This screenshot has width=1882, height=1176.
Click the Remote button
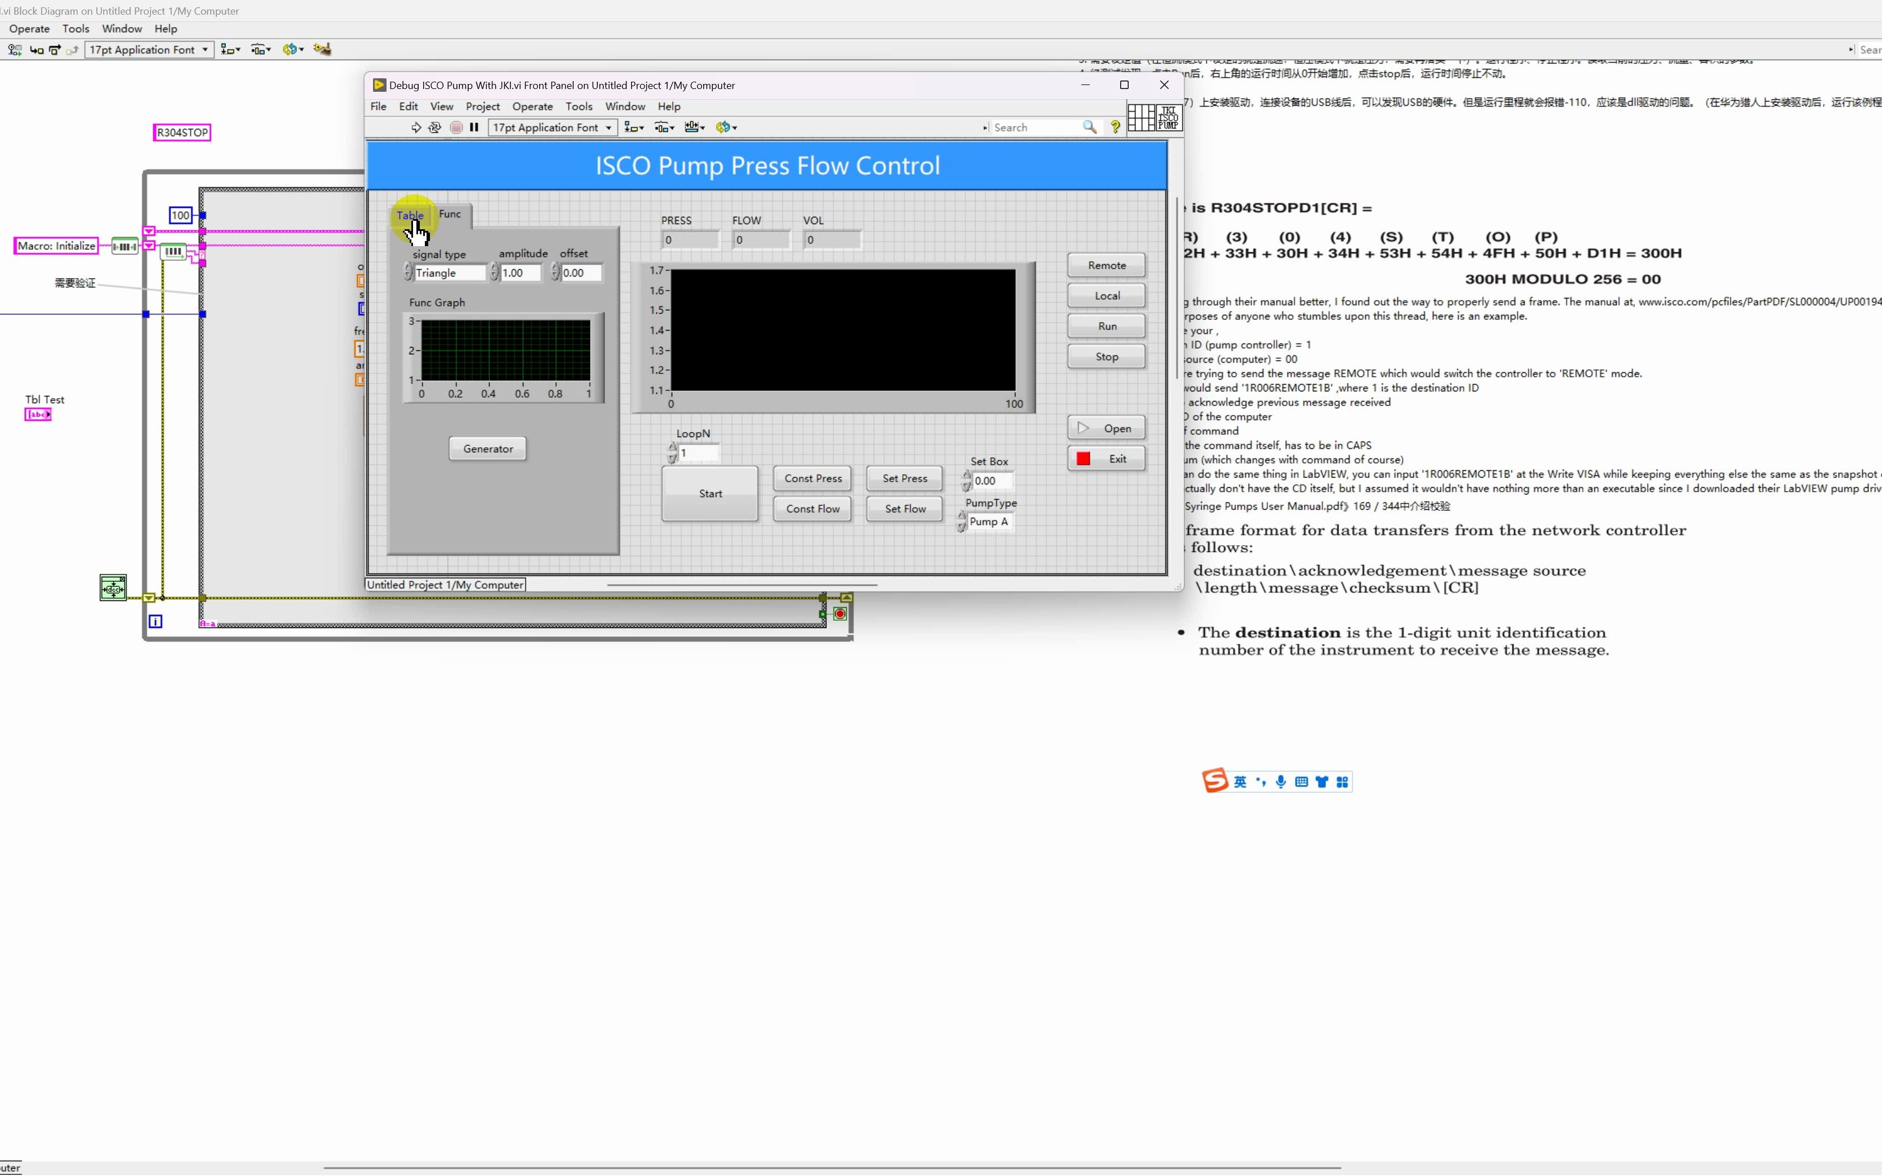click(x=1106, y=265)
